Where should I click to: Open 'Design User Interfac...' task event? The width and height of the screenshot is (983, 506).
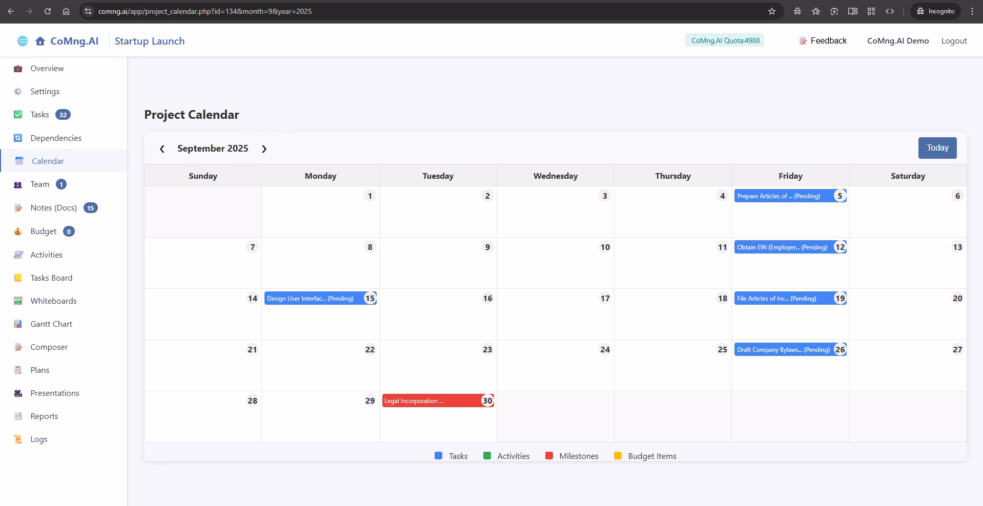[320, 298]
